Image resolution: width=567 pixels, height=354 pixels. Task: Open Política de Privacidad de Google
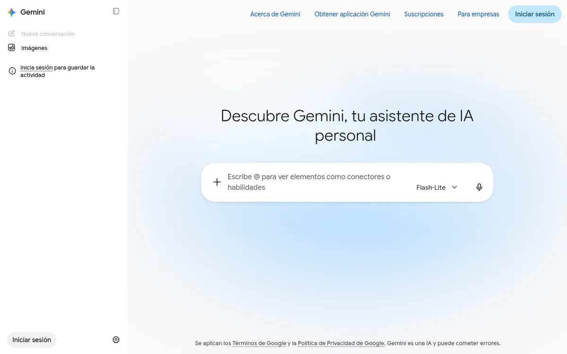(x=341, y=343)
